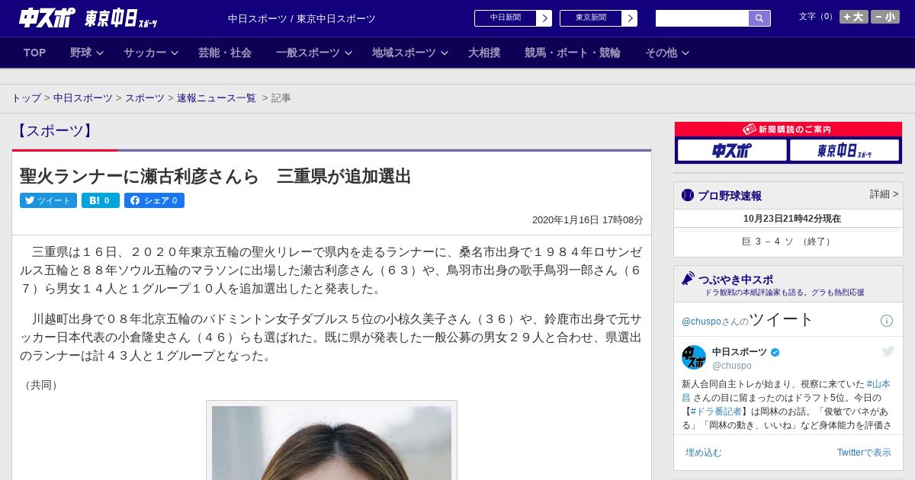
Task: Open the 野球 navigation menu
Action: 81,53
